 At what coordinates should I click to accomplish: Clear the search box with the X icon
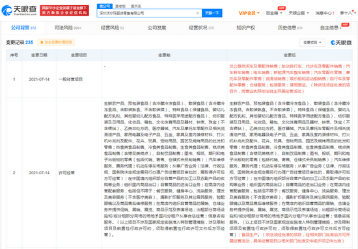pos(197,13)
